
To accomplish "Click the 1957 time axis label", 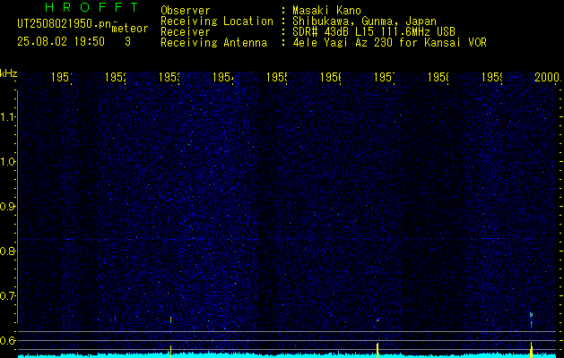I will [385, 78].
